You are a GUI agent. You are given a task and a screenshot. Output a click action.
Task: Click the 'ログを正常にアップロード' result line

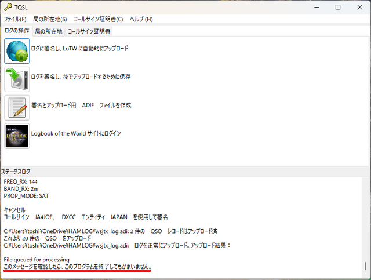[117, 245]
